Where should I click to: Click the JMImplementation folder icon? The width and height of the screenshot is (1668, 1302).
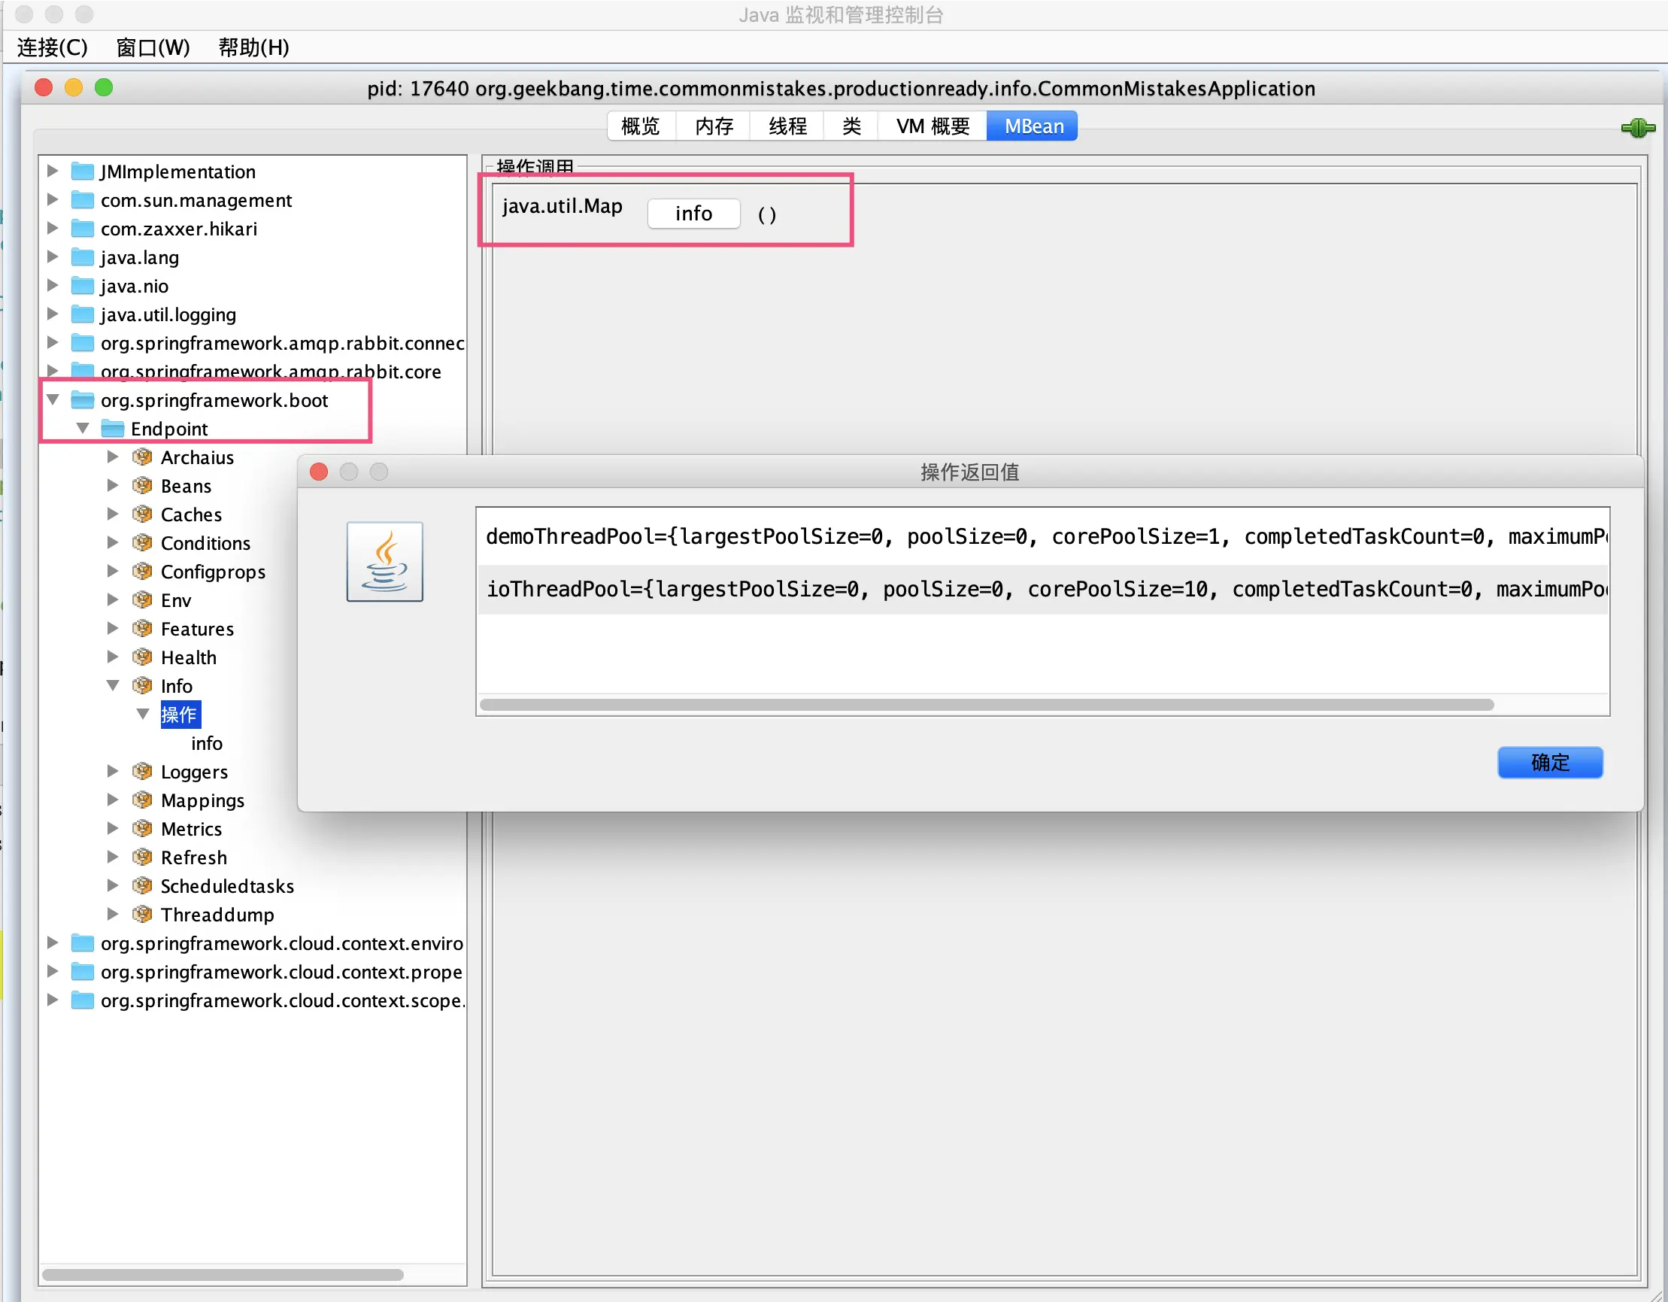(82, 171)
